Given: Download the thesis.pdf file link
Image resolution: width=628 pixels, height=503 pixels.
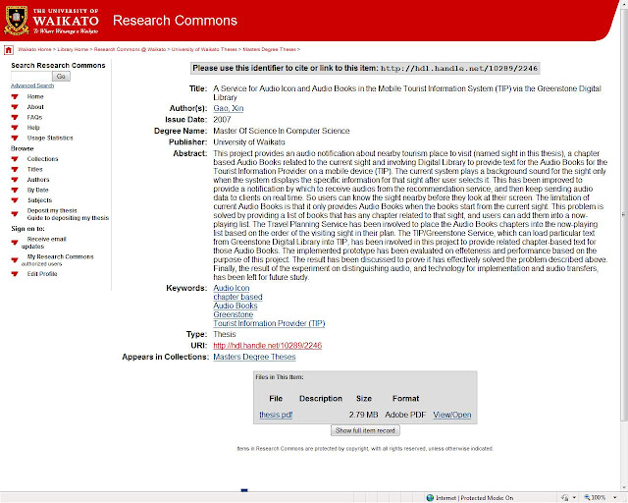Looking at the screenshot, I should (x=276, y=416).
